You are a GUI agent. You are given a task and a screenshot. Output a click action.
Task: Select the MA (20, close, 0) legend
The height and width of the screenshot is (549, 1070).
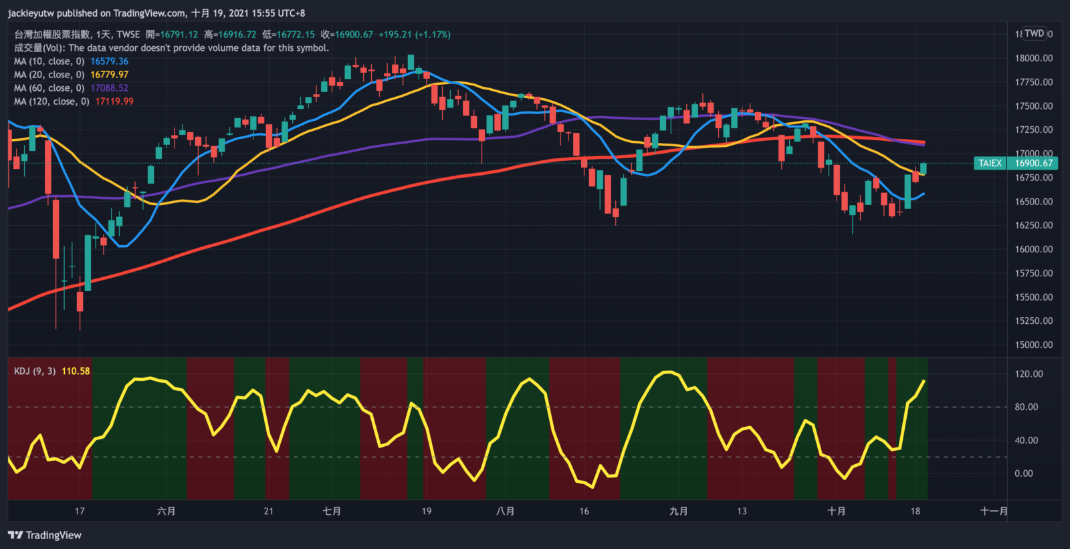pos(49,75)
